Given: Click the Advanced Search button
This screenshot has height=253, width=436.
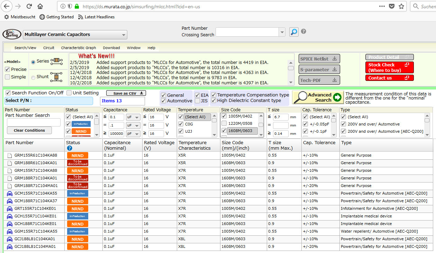Looking at the screenshot, I should pos(318,97).
